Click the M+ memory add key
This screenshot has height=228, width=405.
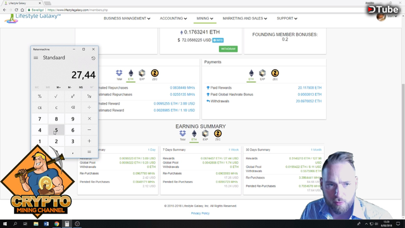[59, 87]
